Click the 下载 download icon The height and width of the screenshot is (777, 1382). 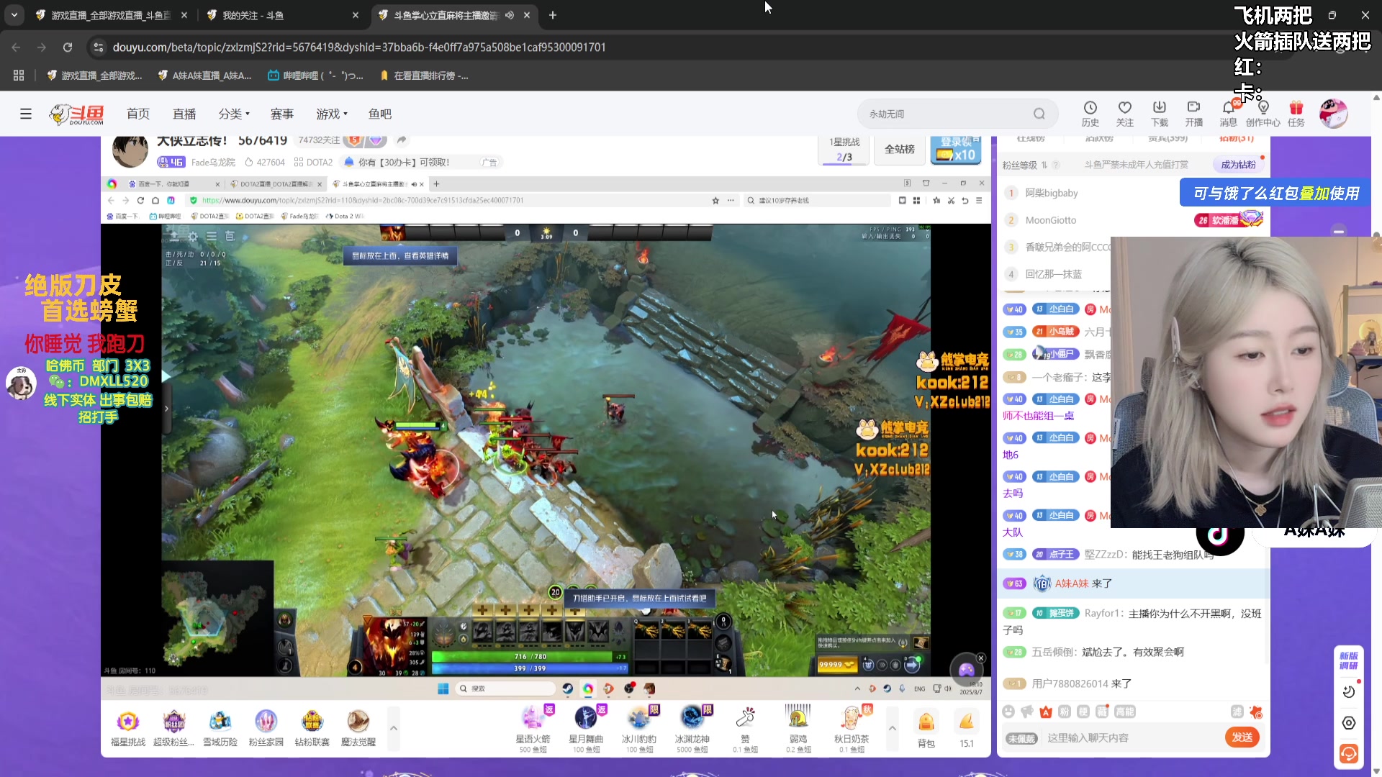(1160, 114)
